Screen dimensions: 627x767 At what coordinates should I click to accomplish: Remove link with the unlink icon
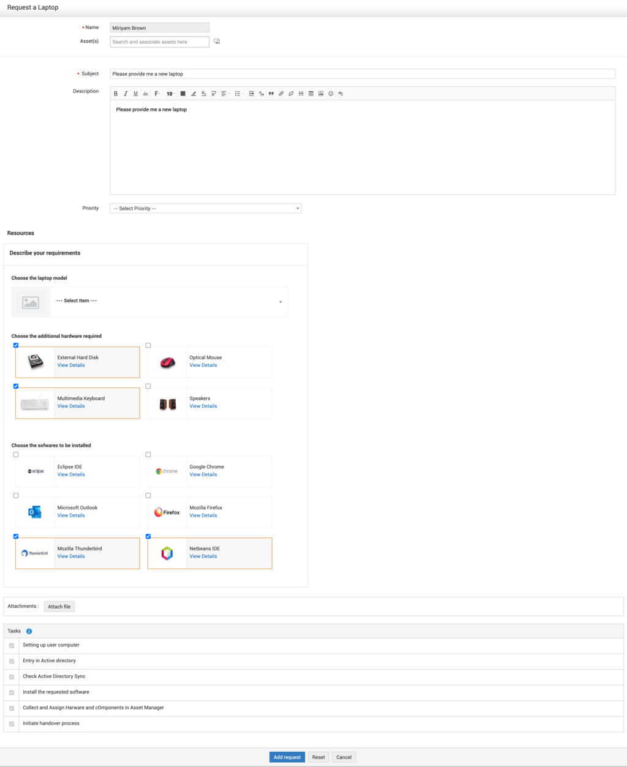click(x=291, y=94)
